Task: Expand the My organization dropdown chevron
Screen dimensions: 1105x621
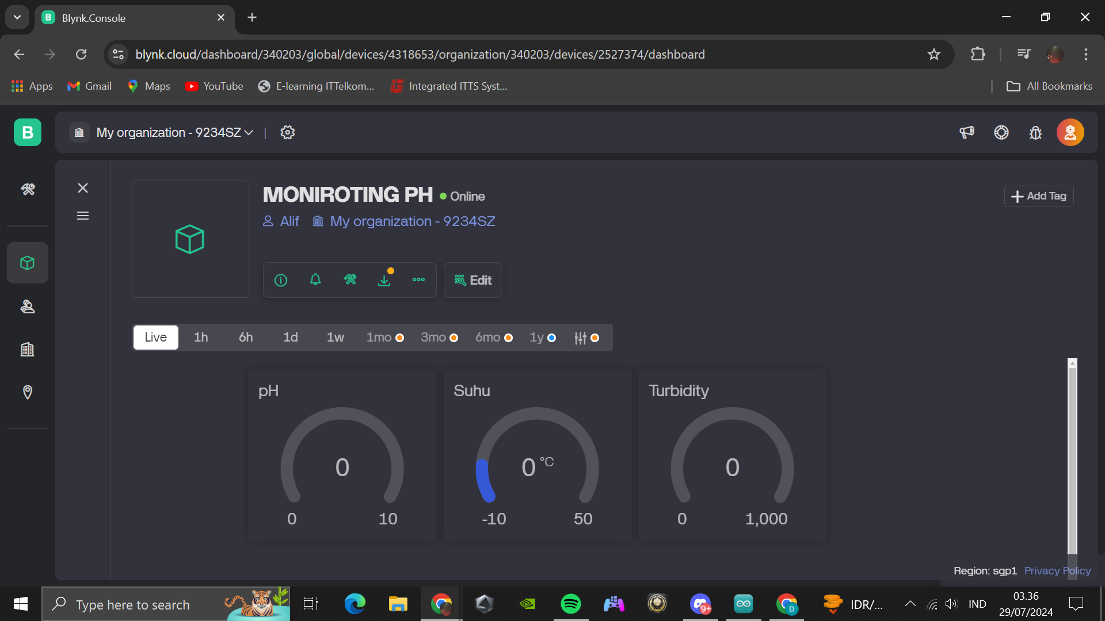Action: [x=249, y=132]
